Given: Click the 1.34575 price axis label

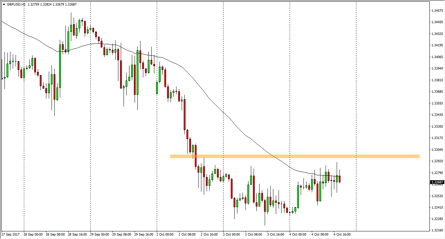Looking at the screenshot, I should [437, 11].
